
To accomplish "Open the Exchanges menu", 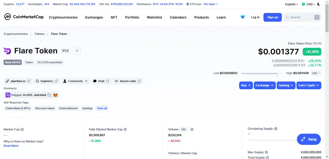I will point(94,17).
